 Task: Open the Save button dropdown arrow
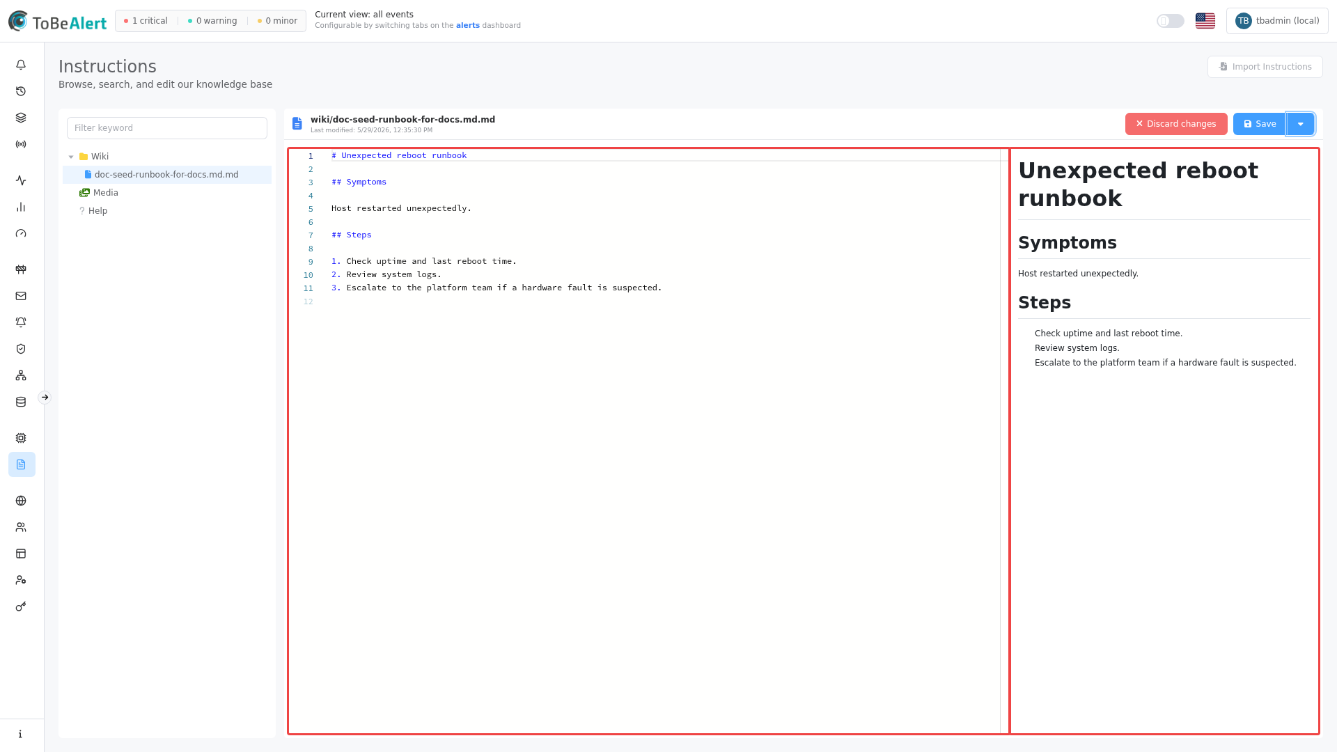pos(1300,124)
